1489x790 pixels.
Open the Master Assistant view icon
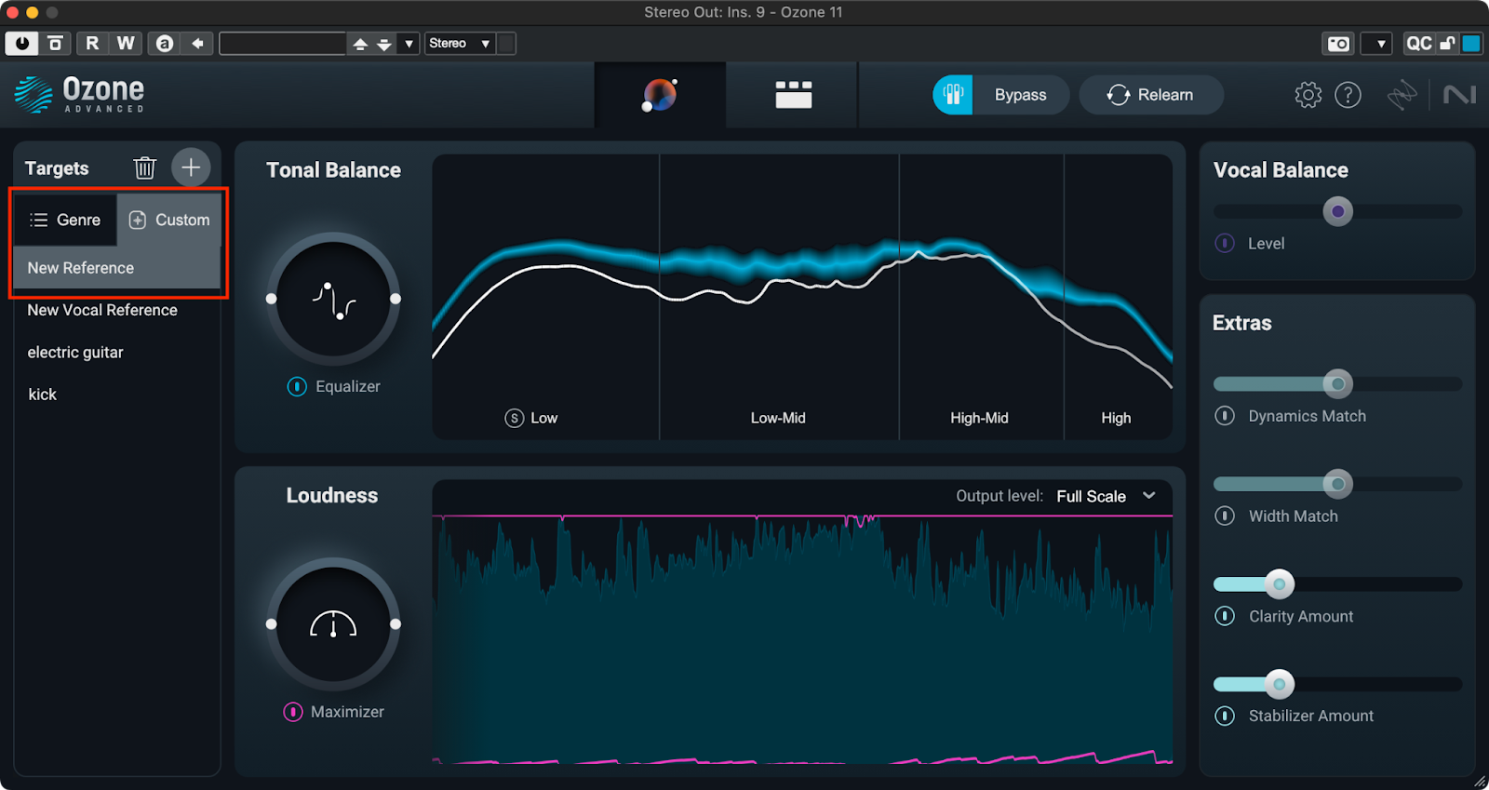(660, 95)
